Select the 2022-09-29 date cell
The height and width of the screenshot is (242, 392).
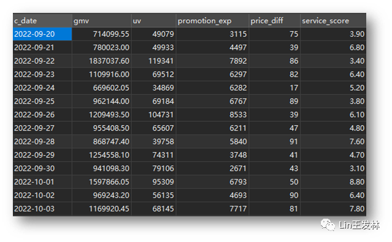[42, 155]
